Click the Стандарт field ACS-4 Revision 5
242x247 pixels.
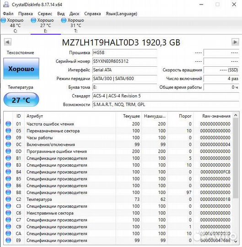(x=166, y=96)
